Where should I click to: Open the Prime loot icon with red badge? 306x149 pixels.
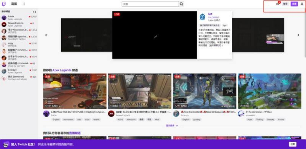(x=278, y=4)
